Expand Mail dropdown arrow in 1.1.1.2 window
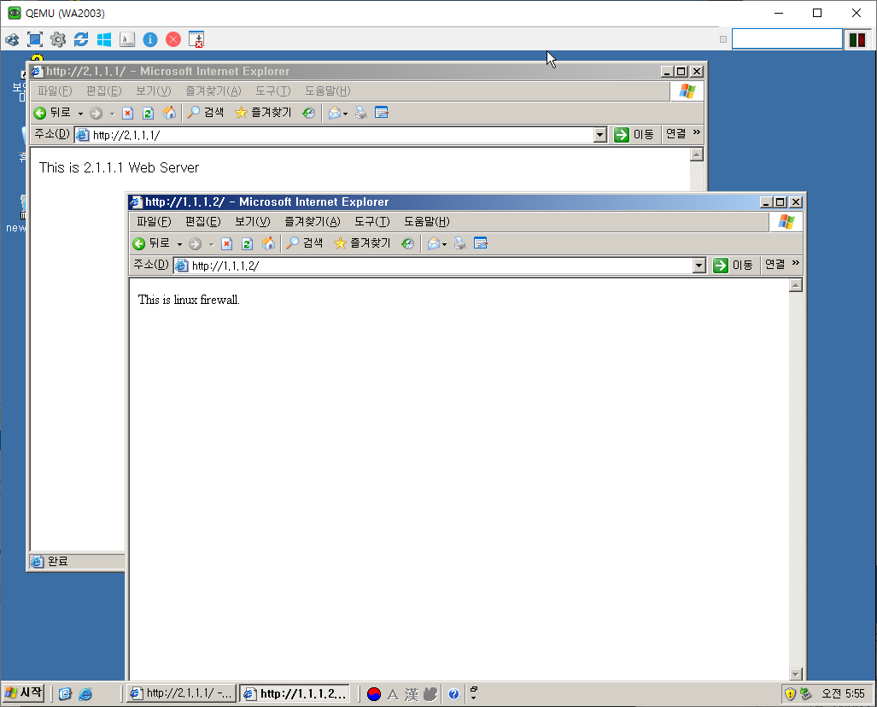The image size is (877, 707). (x=445, y=244)
